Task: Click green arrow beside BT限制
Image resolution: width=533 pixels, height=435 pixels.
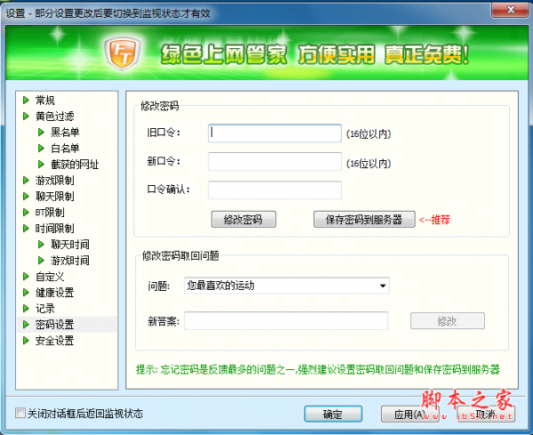Action: tap(26, 213)
